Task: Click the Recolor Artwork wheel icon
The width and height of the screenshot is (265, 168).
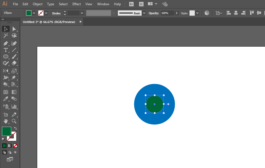Action: click(207, 13)
